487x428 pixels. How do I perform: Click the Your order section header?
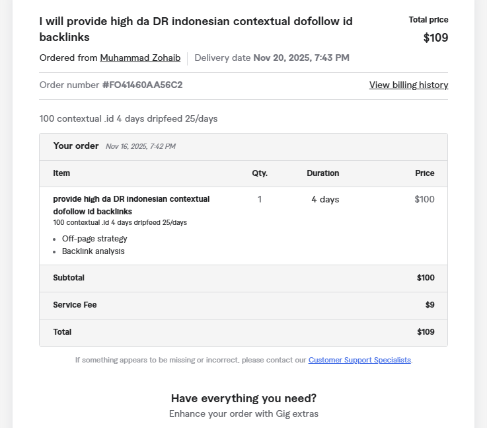tap(76, 146)
